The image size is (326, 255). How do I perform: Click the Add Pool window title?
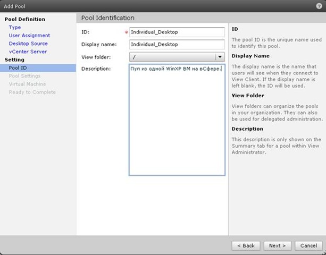(14, 6)
